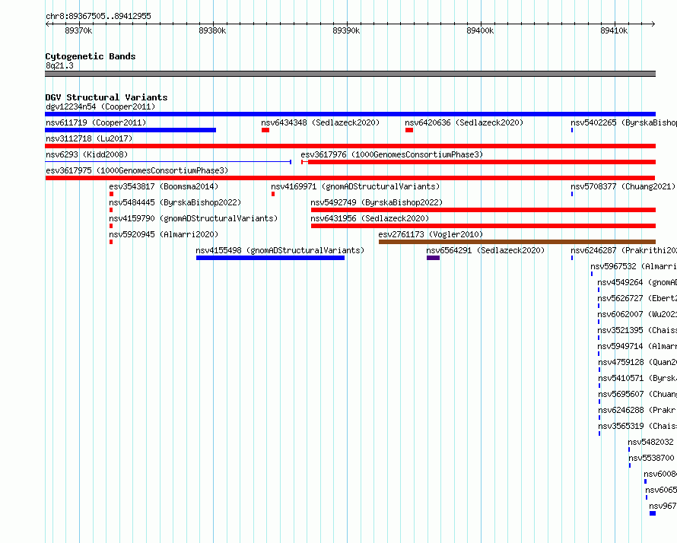Select the small red nsv4169971 marker
Viewport: 677px width, 543px height.
[x=273, y=194]
